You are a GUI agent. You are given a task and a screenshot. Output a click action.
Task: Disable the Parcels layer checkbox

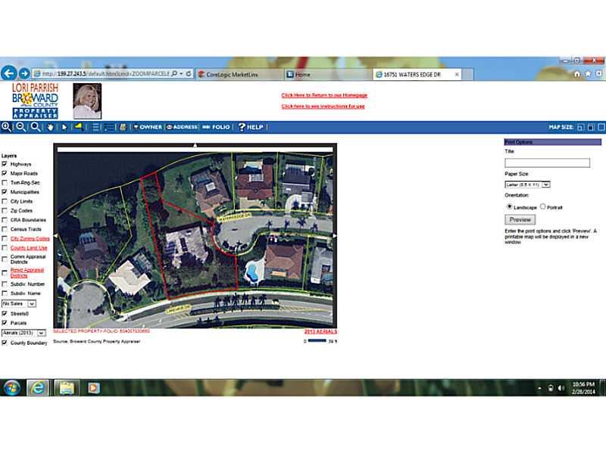click(5, 322)
